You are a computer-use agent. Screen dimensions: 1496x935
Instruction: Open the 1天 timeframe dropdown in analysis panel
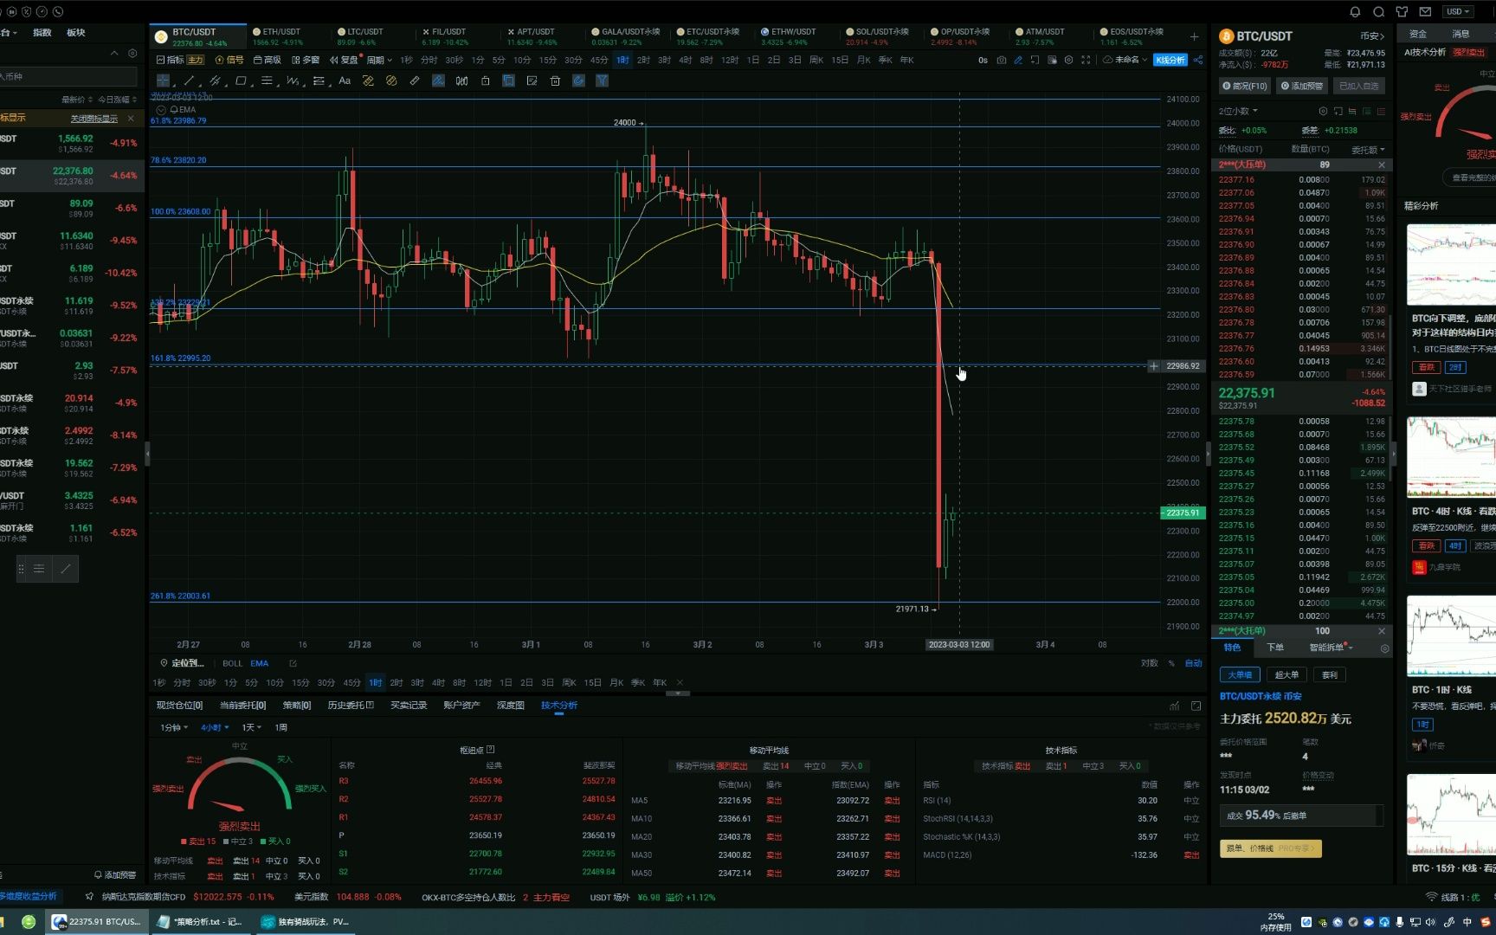pyautogui.click(x=251, y=727)
